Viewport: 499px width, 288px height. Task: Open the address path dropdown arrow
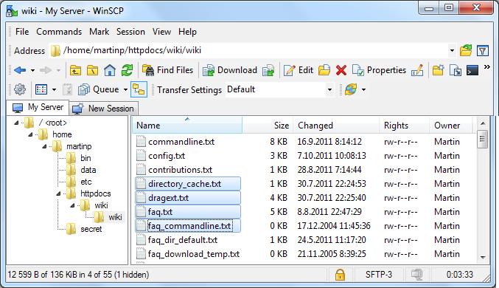click(x=452, y=50)
